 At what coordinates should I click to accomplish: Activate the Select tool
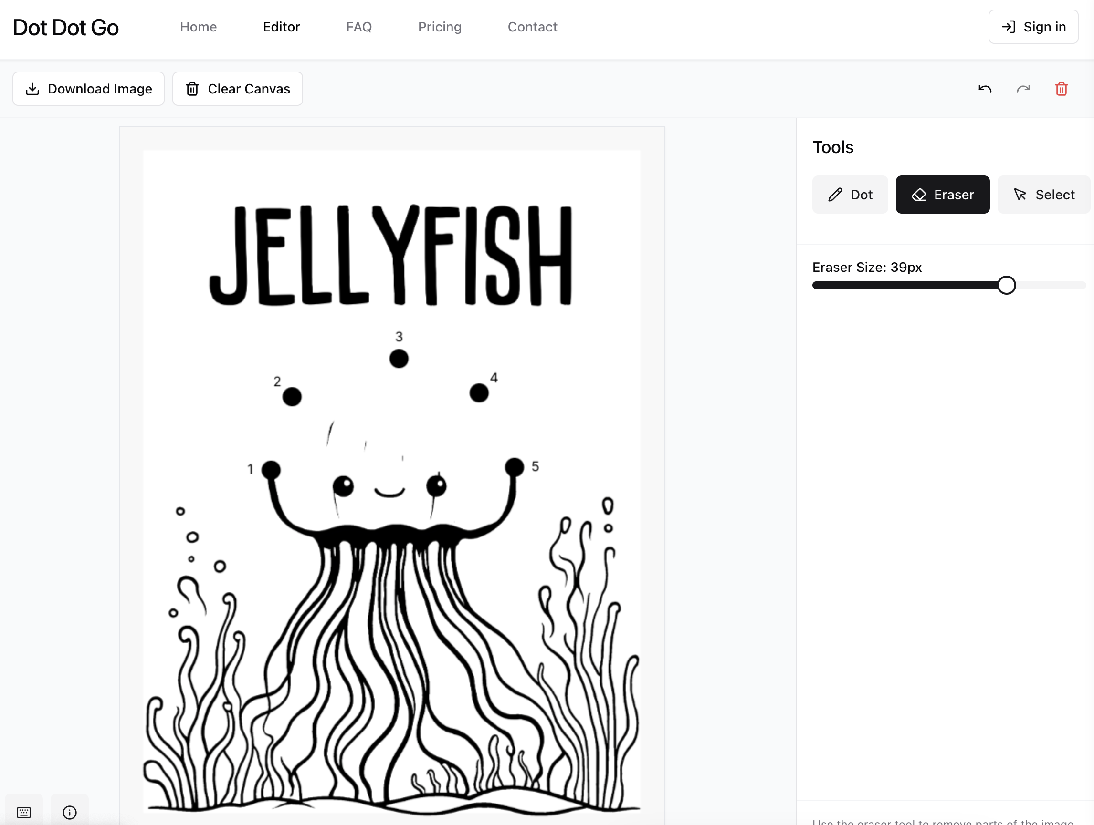click(x=1043, y=194)
